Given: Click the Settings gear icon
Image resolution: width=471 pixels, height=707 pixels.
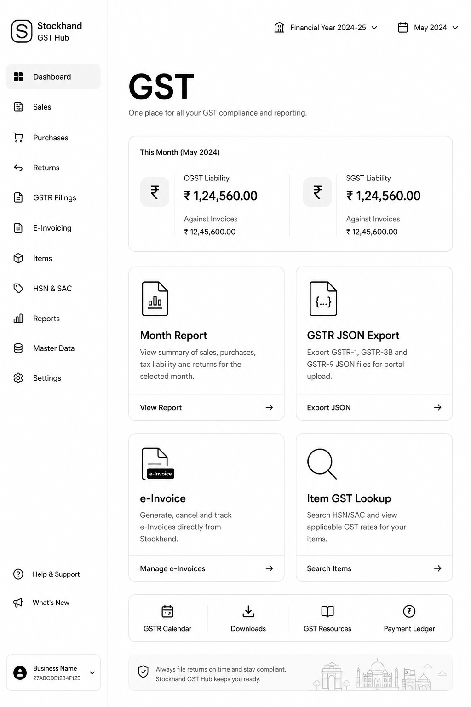Looking at the screenshot, I should click(18, 378).
